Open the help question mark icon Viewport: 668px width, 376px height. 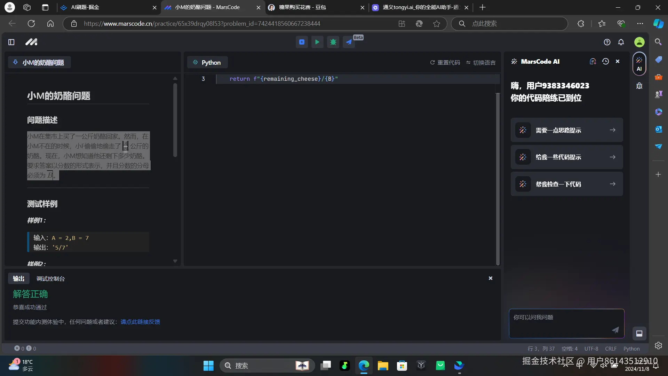click(x=607, y=42)
